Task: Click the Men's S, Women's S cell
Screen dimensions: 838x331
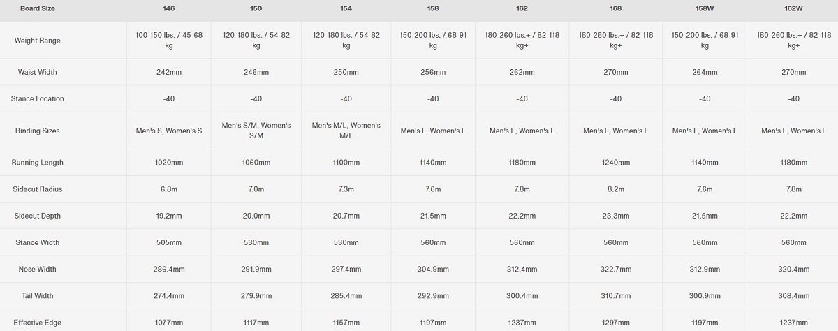Action: pyautogui.click(x=168, y=131)
